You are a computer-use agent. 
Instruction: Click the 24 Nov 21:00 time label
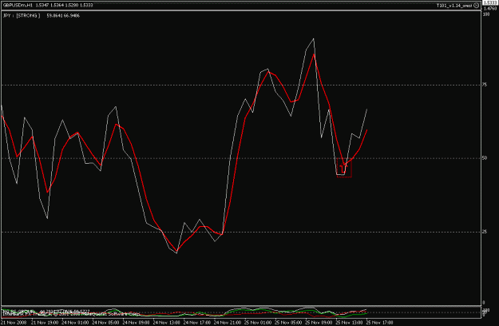click(227, 323)
